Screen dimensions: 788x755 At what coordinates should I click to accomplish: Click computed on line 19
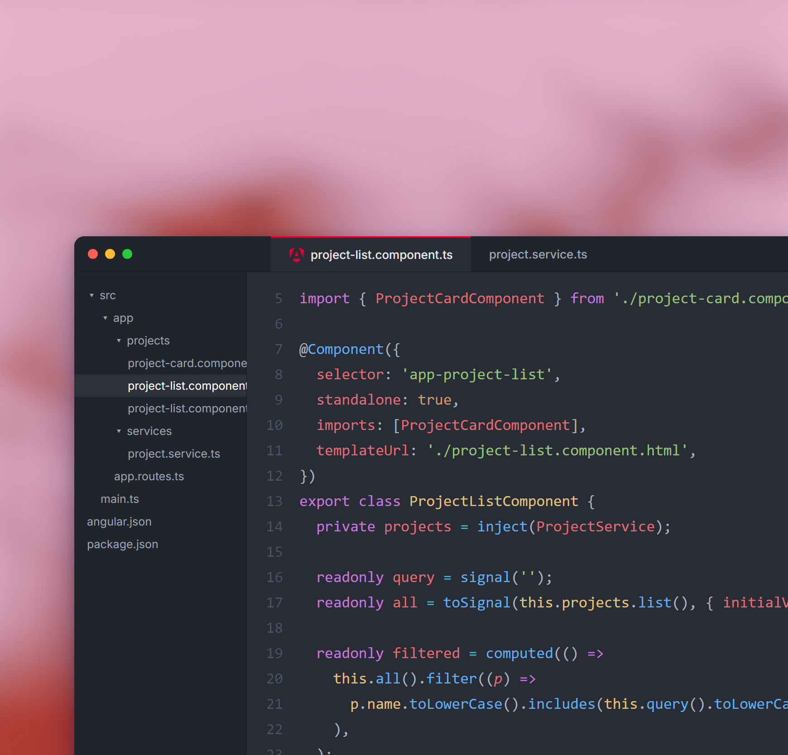coord(519,653)
